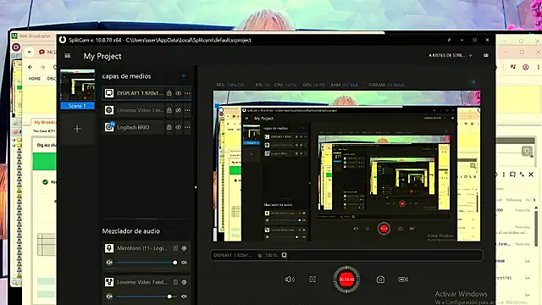
Task: Open more options for Logitech BRIO layer
Action: coord(187,127)
